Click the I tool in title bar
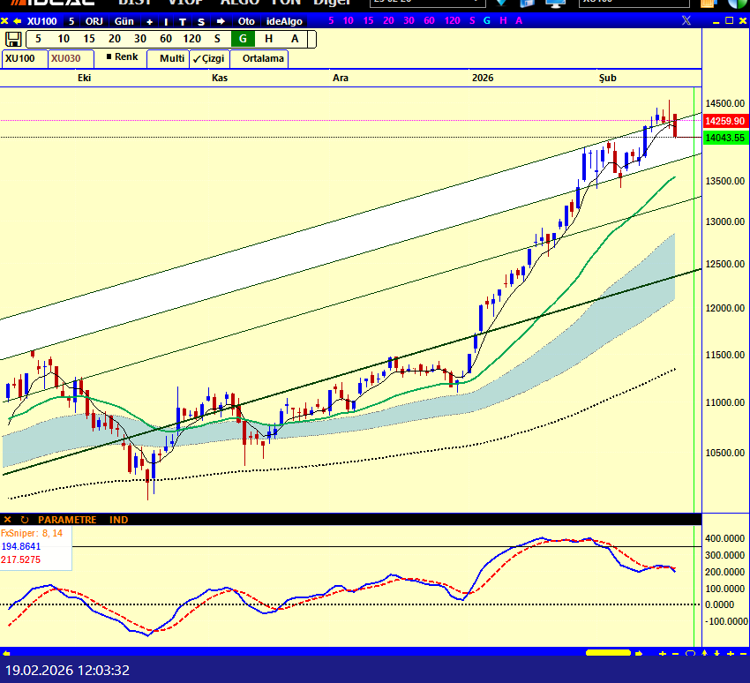The width and height of the screenshot is (750, 683). point(166,21)
